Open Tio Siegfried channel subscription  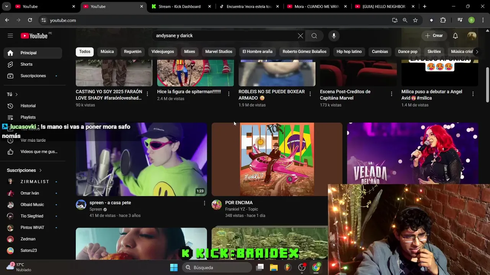tap(33, 216)
